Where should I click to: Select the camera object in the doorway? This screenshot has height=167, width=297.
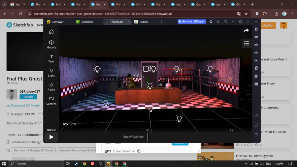click(147, 69)
